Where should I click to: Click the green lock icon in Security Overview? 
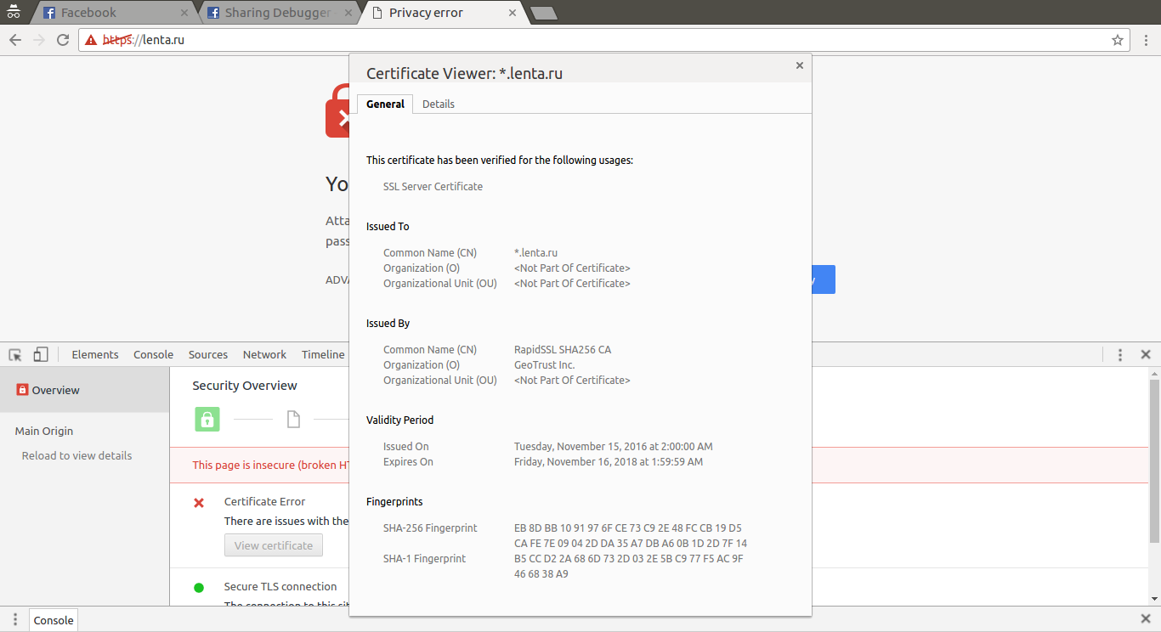coord(207,419)
